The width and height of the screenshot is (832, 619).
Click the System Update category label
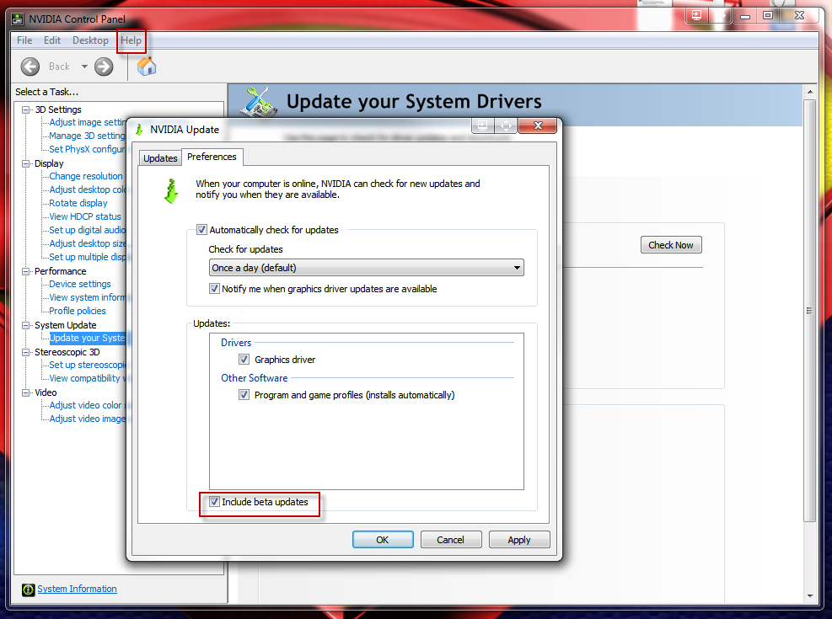(66, 325)
